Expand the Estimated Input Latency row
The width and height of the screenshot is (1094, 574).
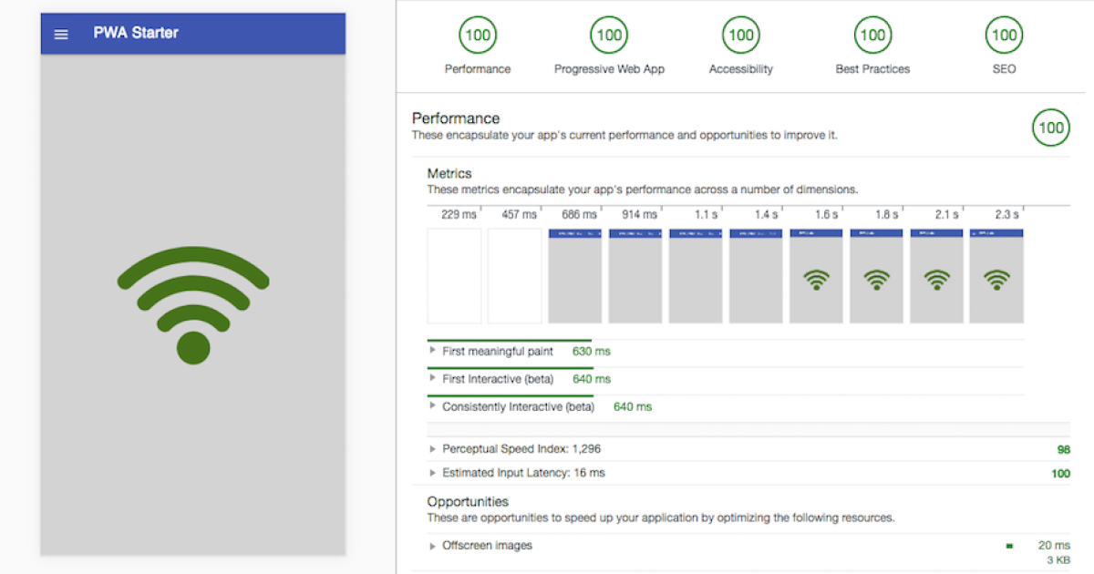[433, 473]
